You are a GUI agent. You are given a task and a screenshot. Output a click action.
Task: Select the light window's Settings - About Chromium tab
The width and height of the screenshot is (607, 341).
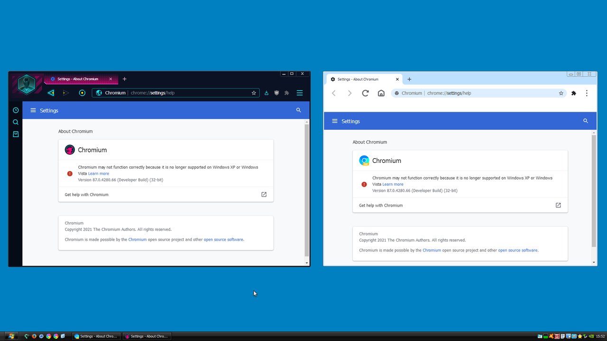(x=364, y=79)
